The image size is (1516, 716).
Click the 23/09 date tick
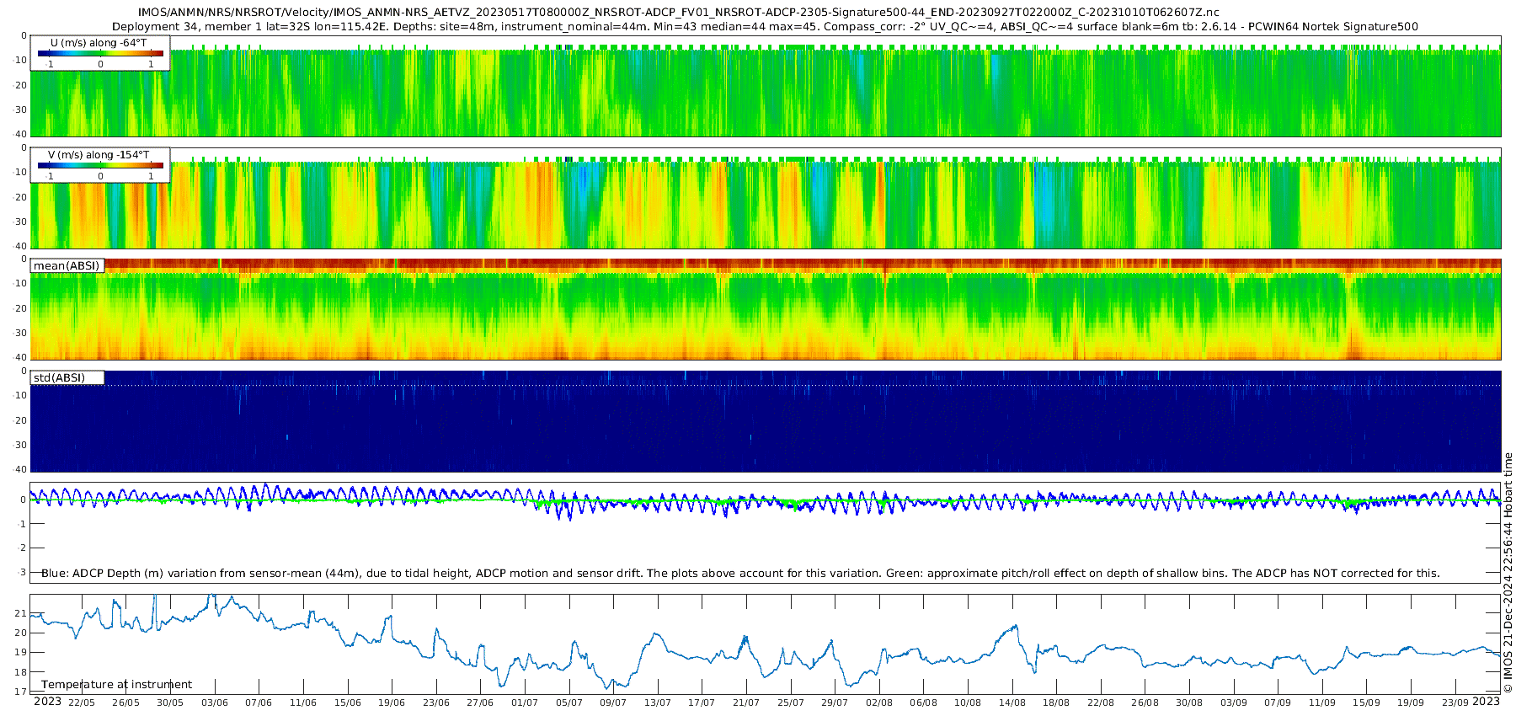tap(1455, 703)
